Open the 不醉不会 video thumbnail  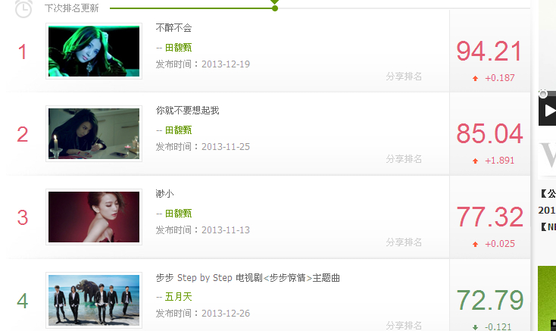94,51
